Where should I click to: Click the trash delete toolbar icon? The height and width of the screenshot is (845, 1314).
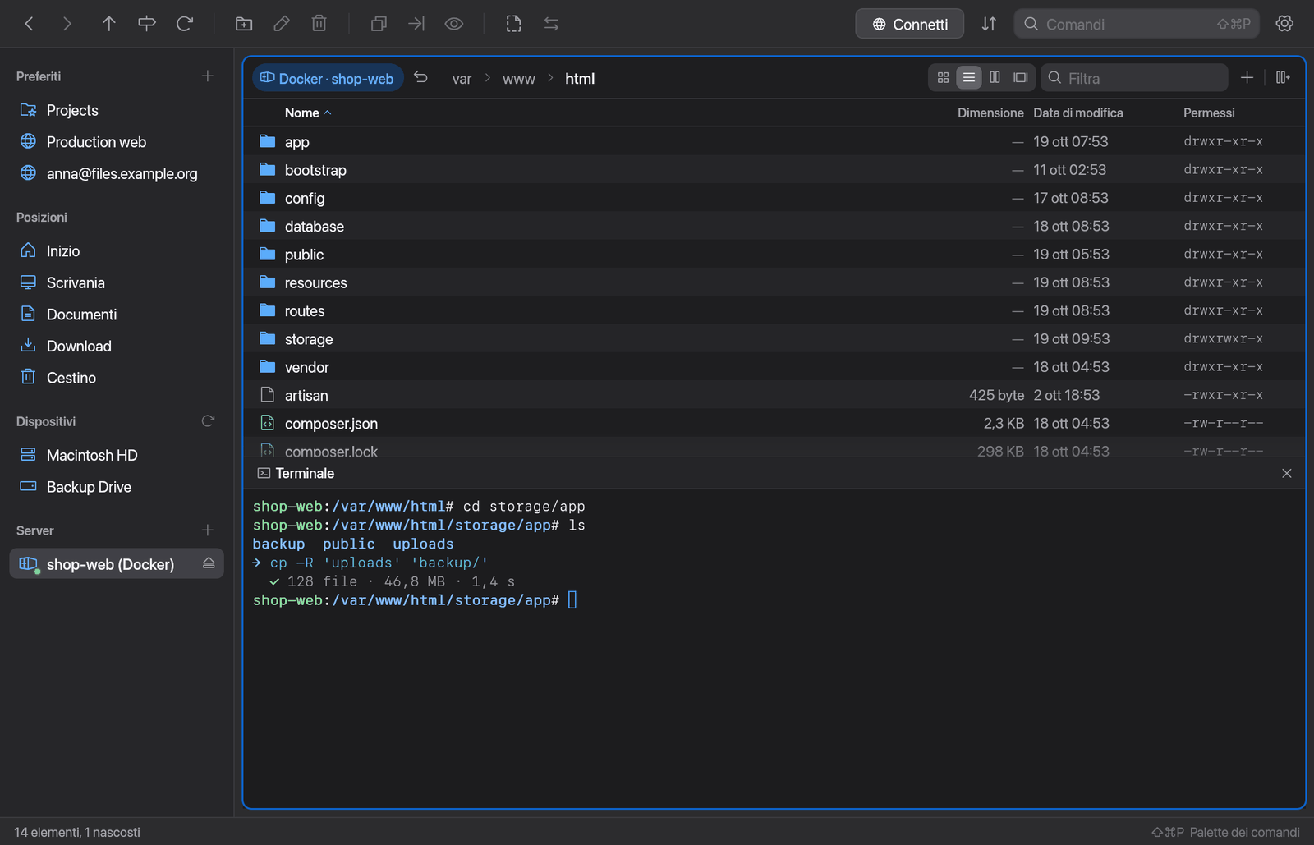[319, 24]
